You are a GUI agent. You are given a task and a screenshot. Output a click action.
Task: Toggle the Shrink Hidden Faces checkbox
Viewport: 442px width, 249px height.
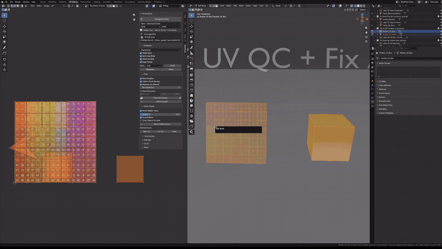[x=141, y=111]
